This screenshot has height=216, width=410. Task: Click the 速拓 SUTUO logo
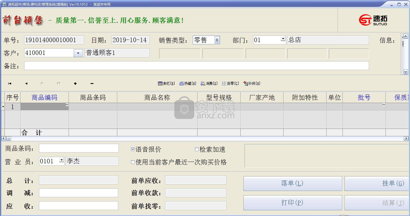point(373,20)
